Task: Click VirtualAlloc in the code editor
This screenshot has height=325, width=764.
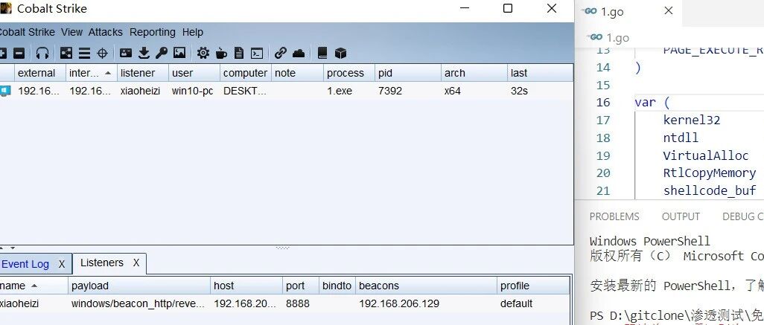Action: (705, 155)
